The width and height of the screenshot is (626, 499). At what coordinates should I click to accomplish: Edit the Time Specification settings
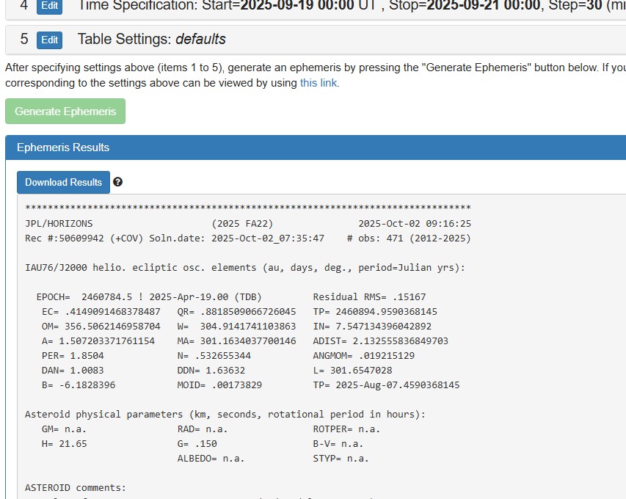tap(49, 7)
